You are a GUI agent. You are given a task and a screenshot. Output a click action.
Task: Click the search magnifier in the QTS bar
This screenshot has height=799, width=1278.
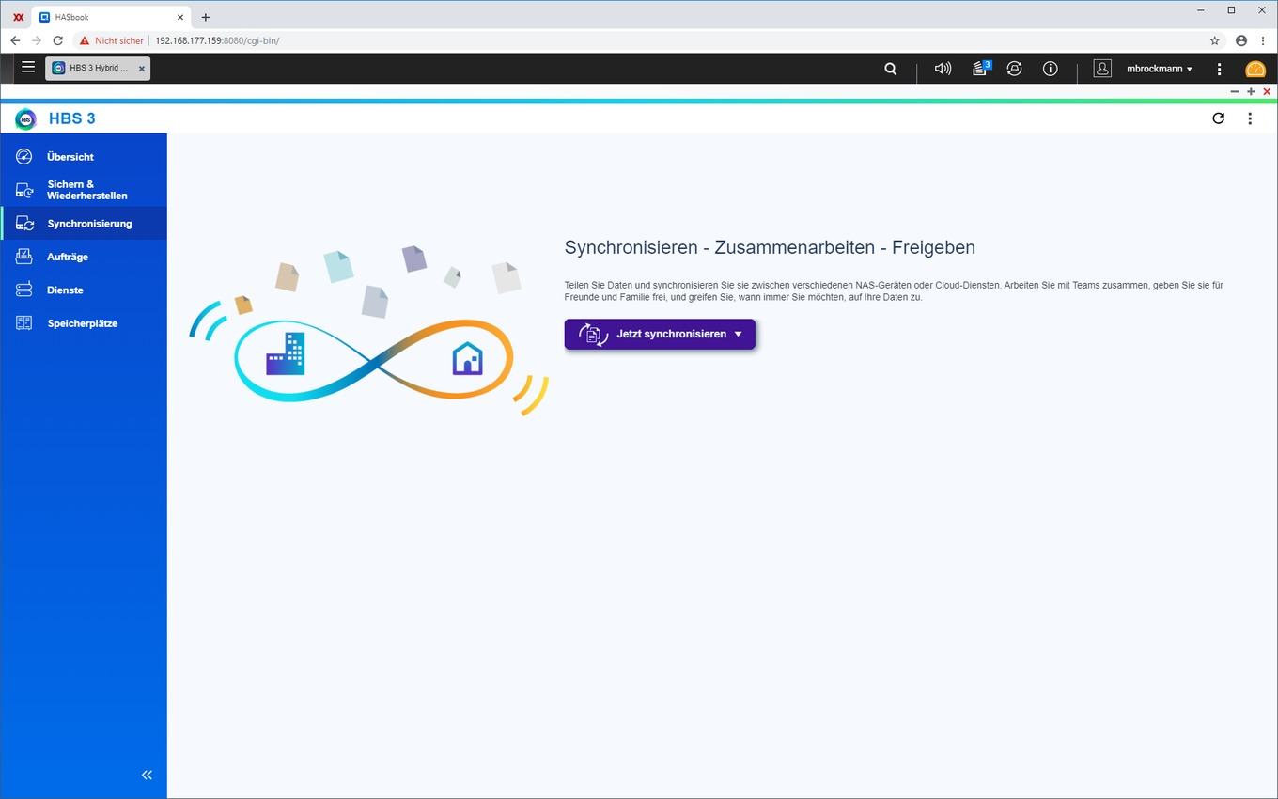coord(891,69)
